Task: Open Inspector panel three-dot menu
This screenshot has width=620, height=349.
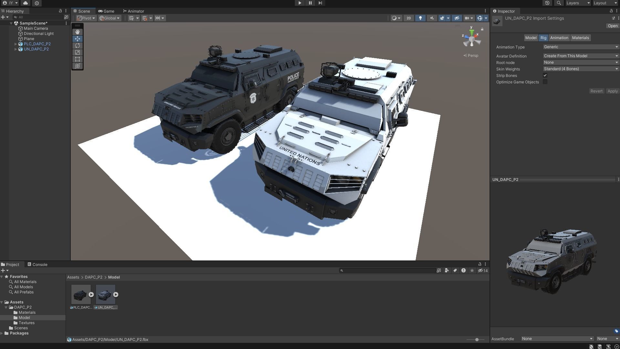Action: coord(617,11)
